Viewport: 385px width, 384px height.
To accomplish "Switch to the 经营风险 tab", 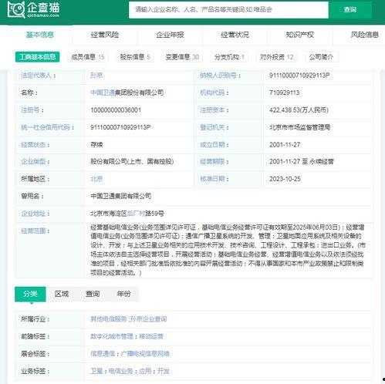I will [105, 35].
